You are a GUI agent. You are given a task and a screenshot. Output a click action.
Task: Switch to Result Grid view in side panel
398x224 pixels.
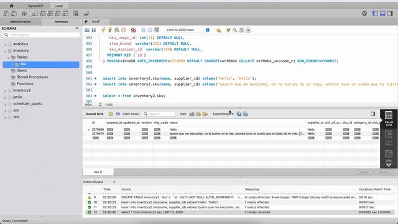[389, 118]
